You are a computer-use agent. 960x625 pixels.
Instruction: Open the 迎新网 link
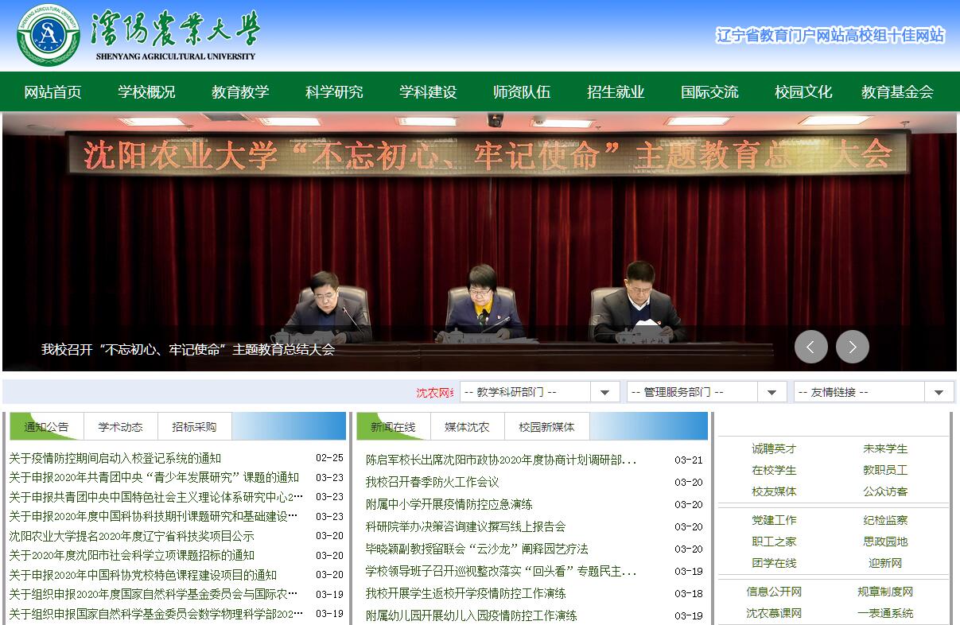pos(885,563)
